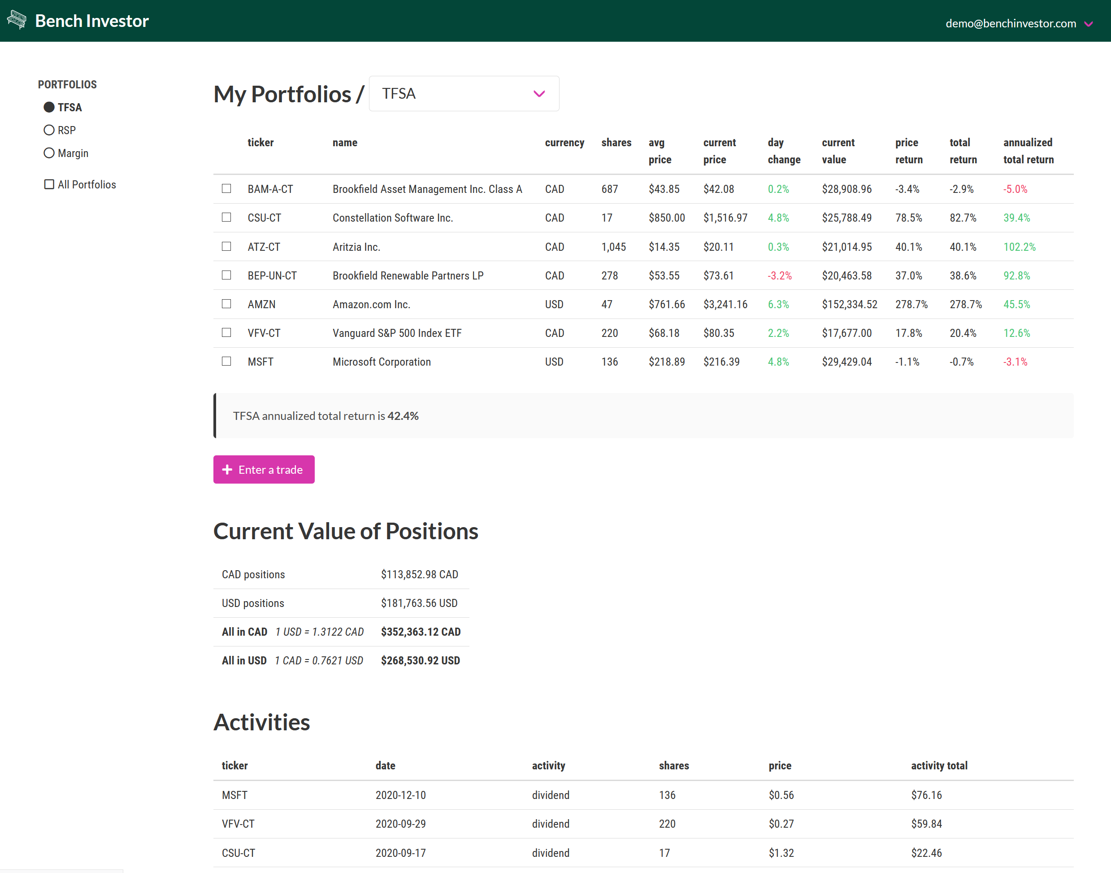Viewport: 1111px width, 873px height.
Task: Tick the BAM-A-CT row checkbox
Action: (x=226, y=188)
